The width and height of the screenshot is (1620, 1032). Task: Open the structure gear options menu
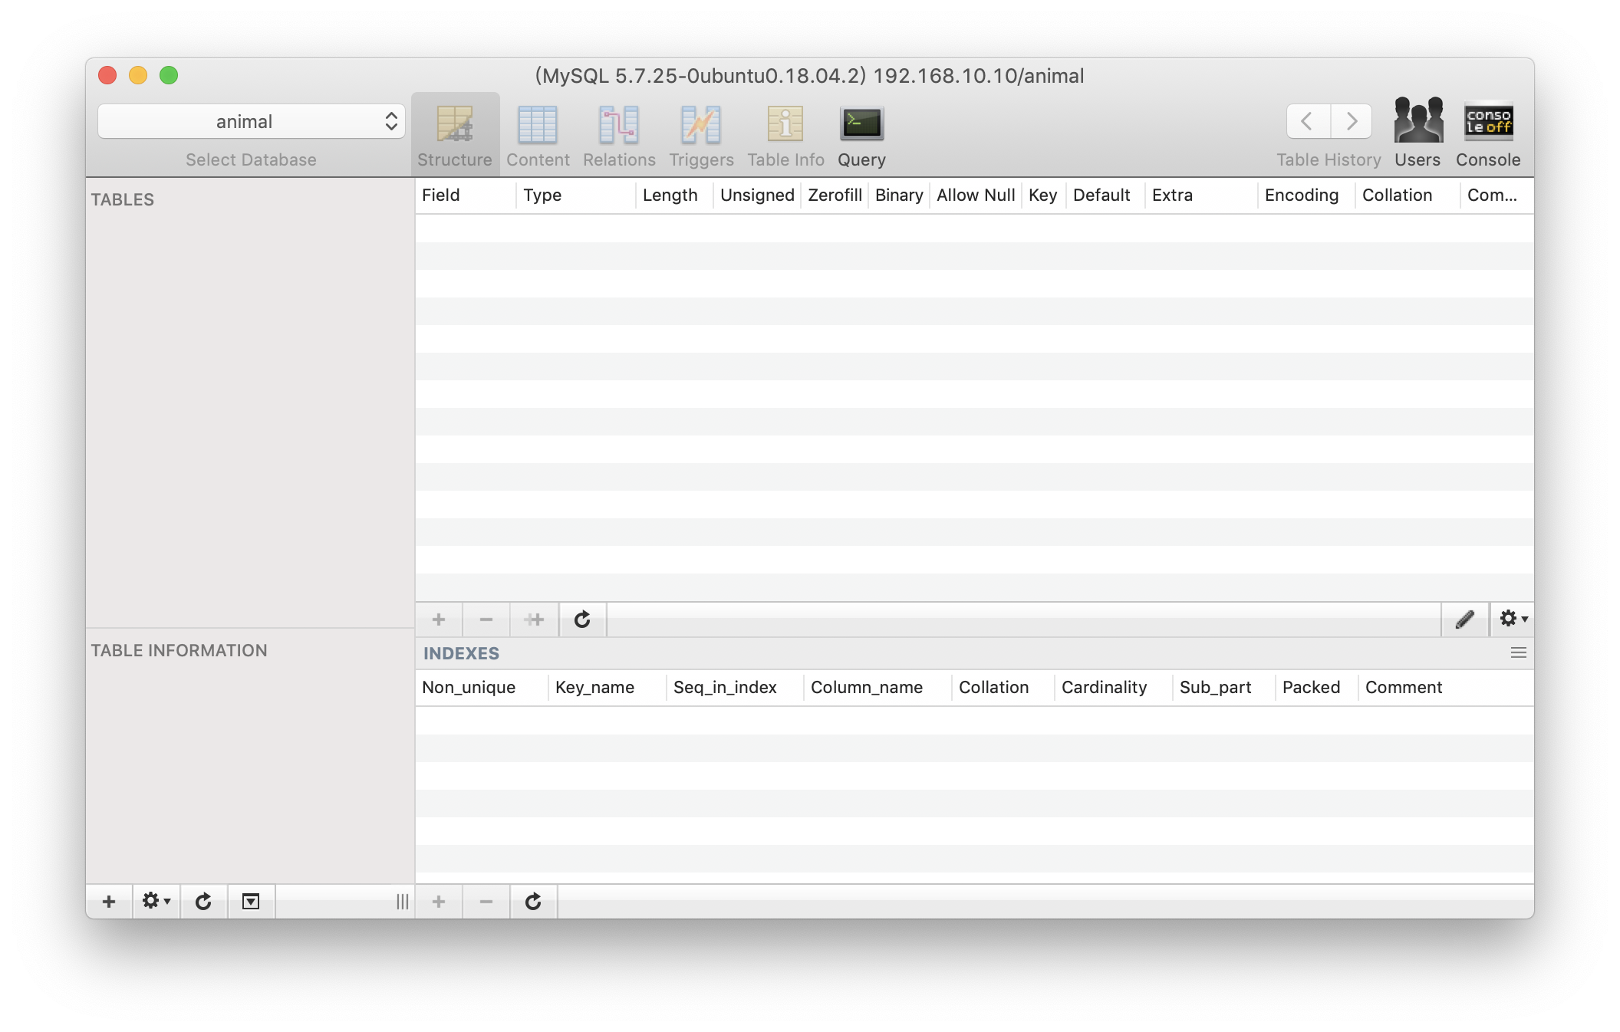(x=1513, y=620)
